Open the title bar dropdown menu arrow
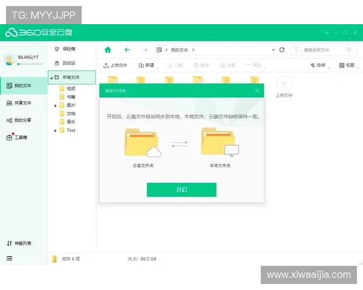The height and width of the screenshot is (290, 363). click(x=327, y=33)
